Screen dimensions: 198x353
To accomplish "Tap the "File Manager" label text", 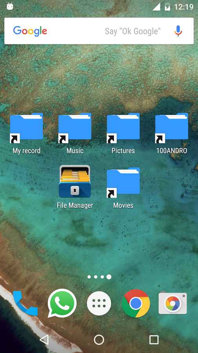I will pos(75,205).
